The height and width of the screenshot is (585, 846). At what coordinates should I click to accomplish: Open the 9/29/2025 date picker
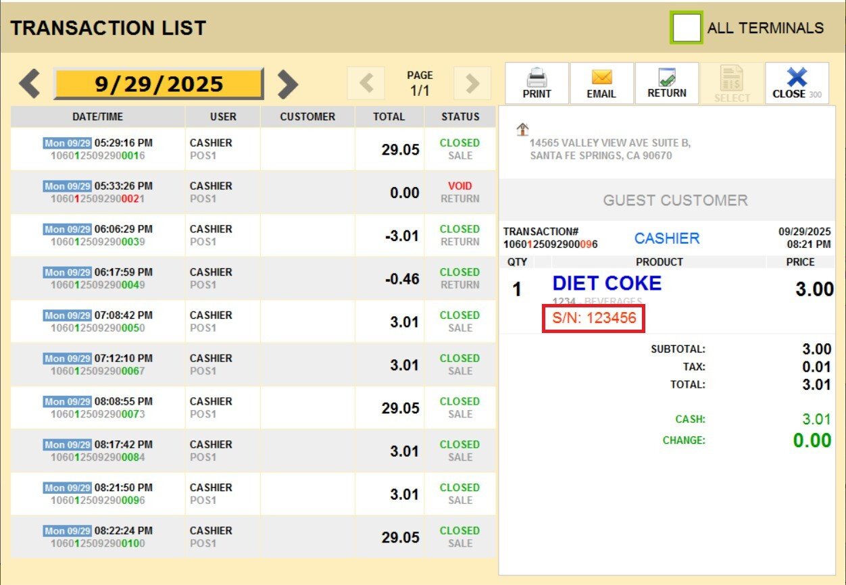(x=159, y=84)
